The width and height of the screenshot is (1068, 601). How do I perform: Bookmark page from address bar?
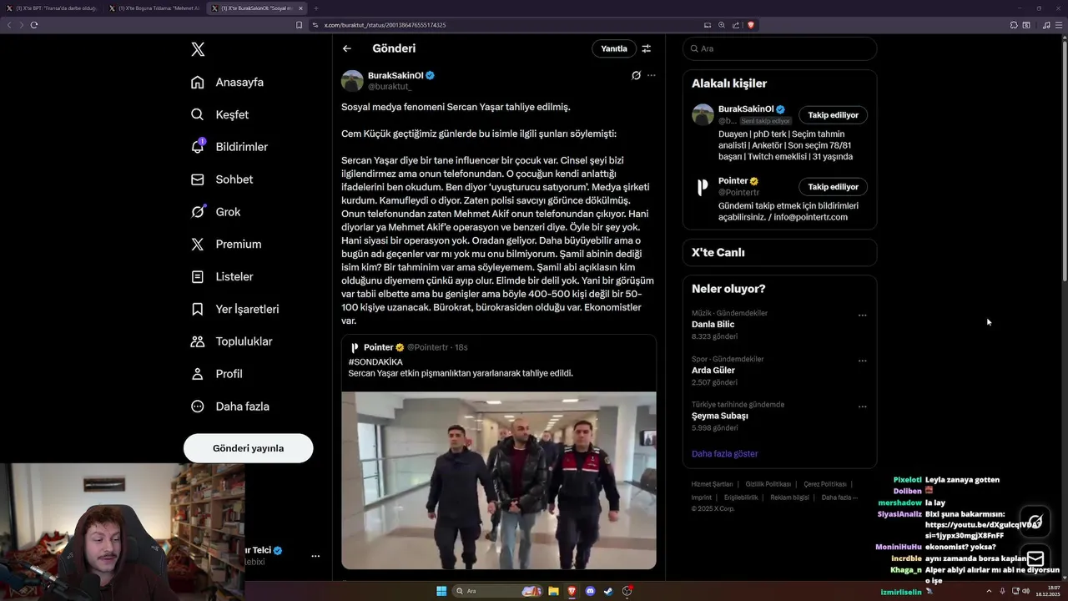click(x=300, y=25)
